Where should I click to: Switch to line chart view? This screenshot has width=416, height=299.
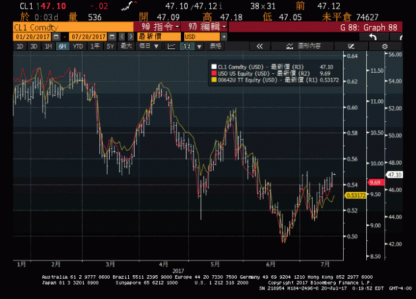[x=172, y=46]
